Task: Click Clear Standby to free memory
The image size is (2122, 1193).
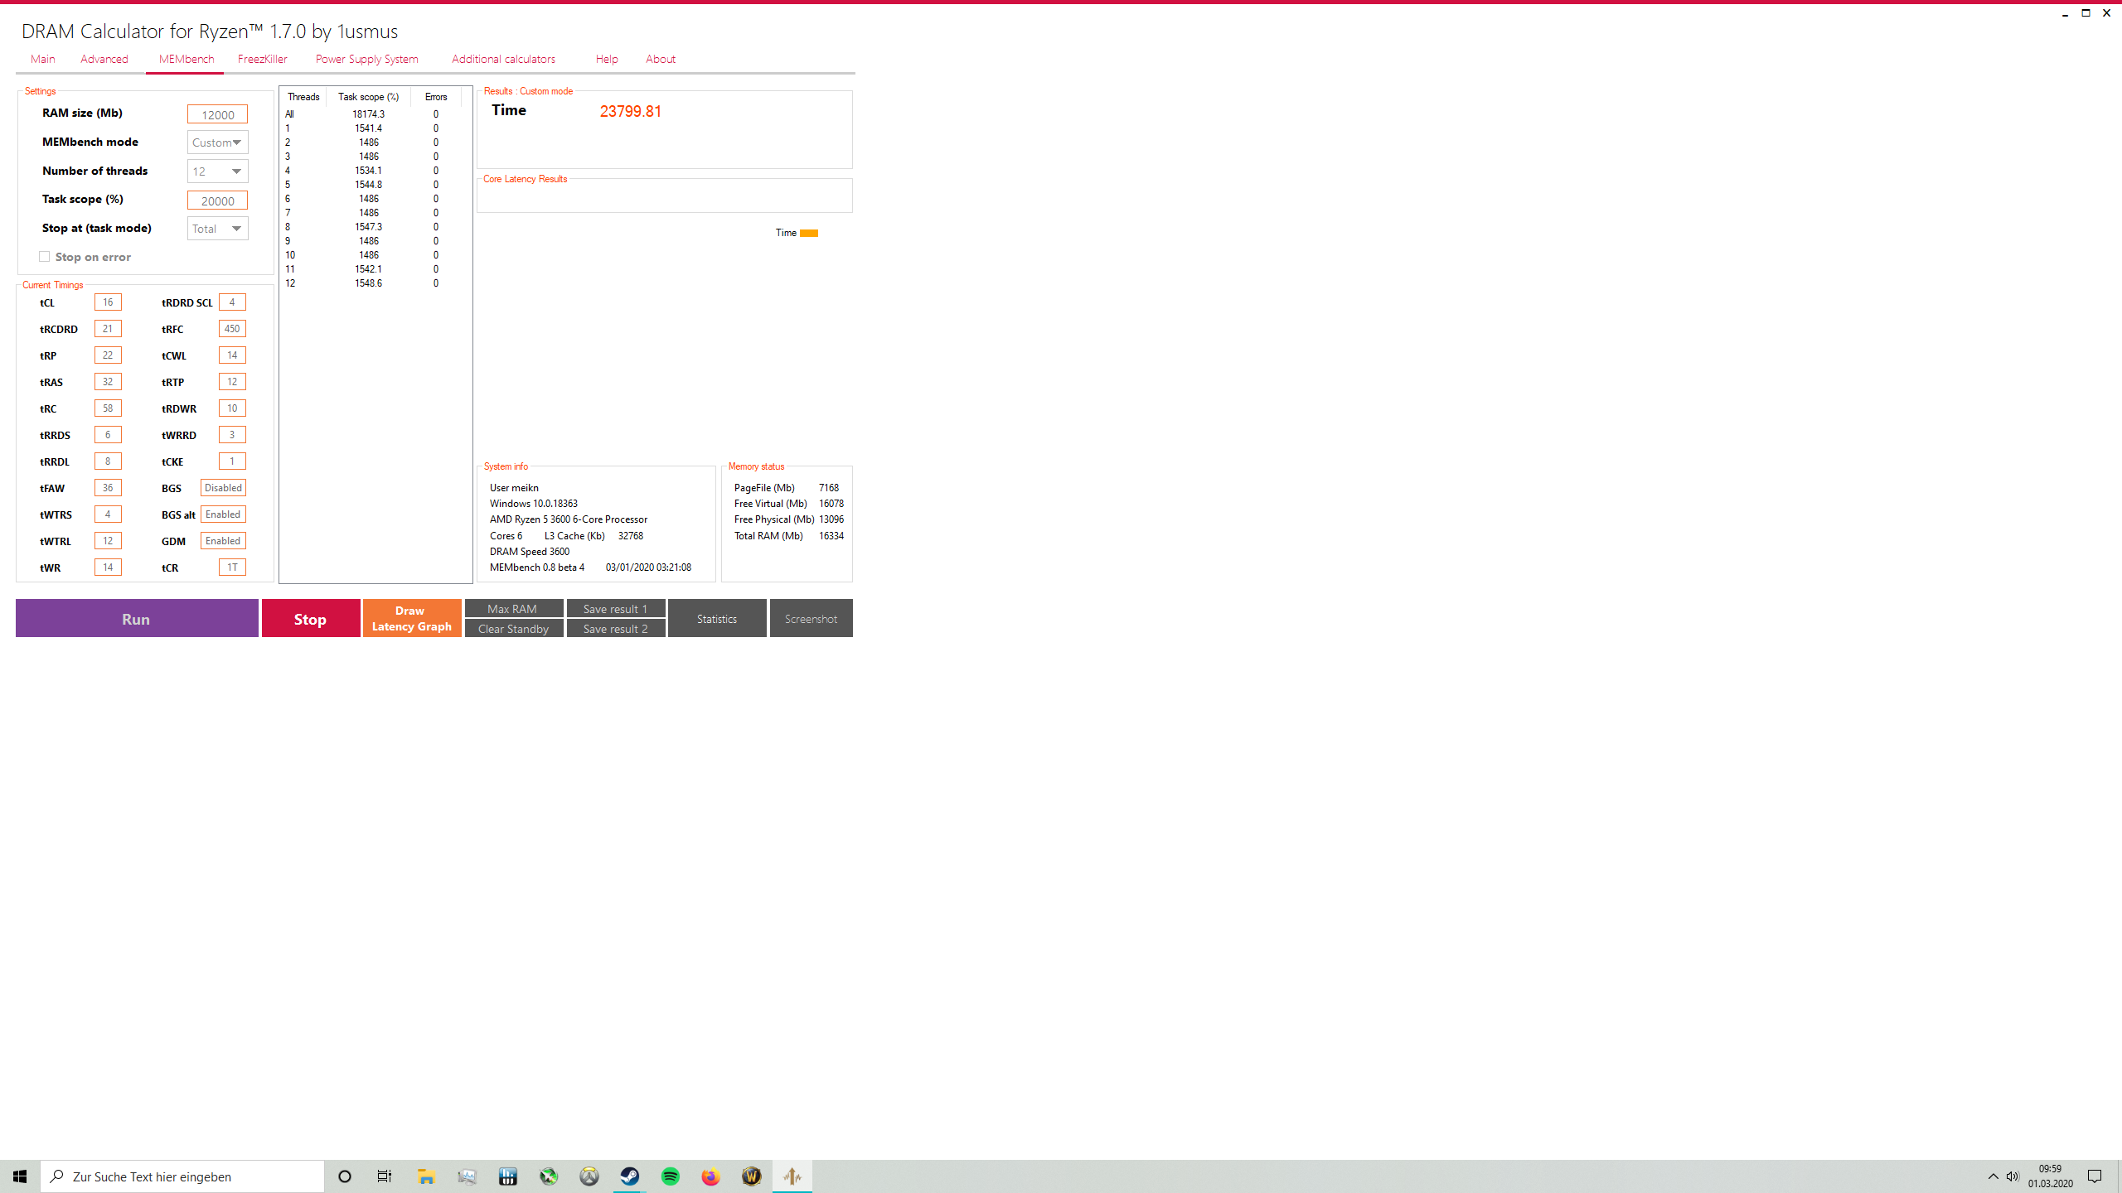Action: tap(514, 628)
